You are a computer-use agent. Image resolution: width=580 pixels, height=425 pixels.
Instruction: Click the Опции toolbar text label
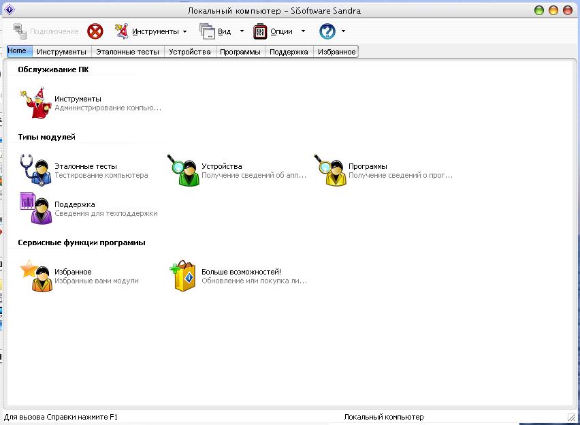coord(281,32)
